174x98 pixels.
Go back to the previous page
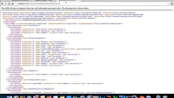pos(2,4)
